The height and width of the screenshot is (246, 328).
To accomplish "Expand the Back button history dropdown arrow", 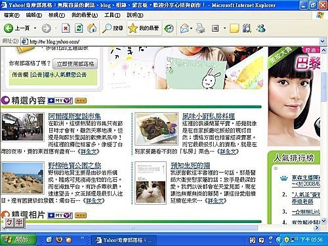I will (35, 28).
